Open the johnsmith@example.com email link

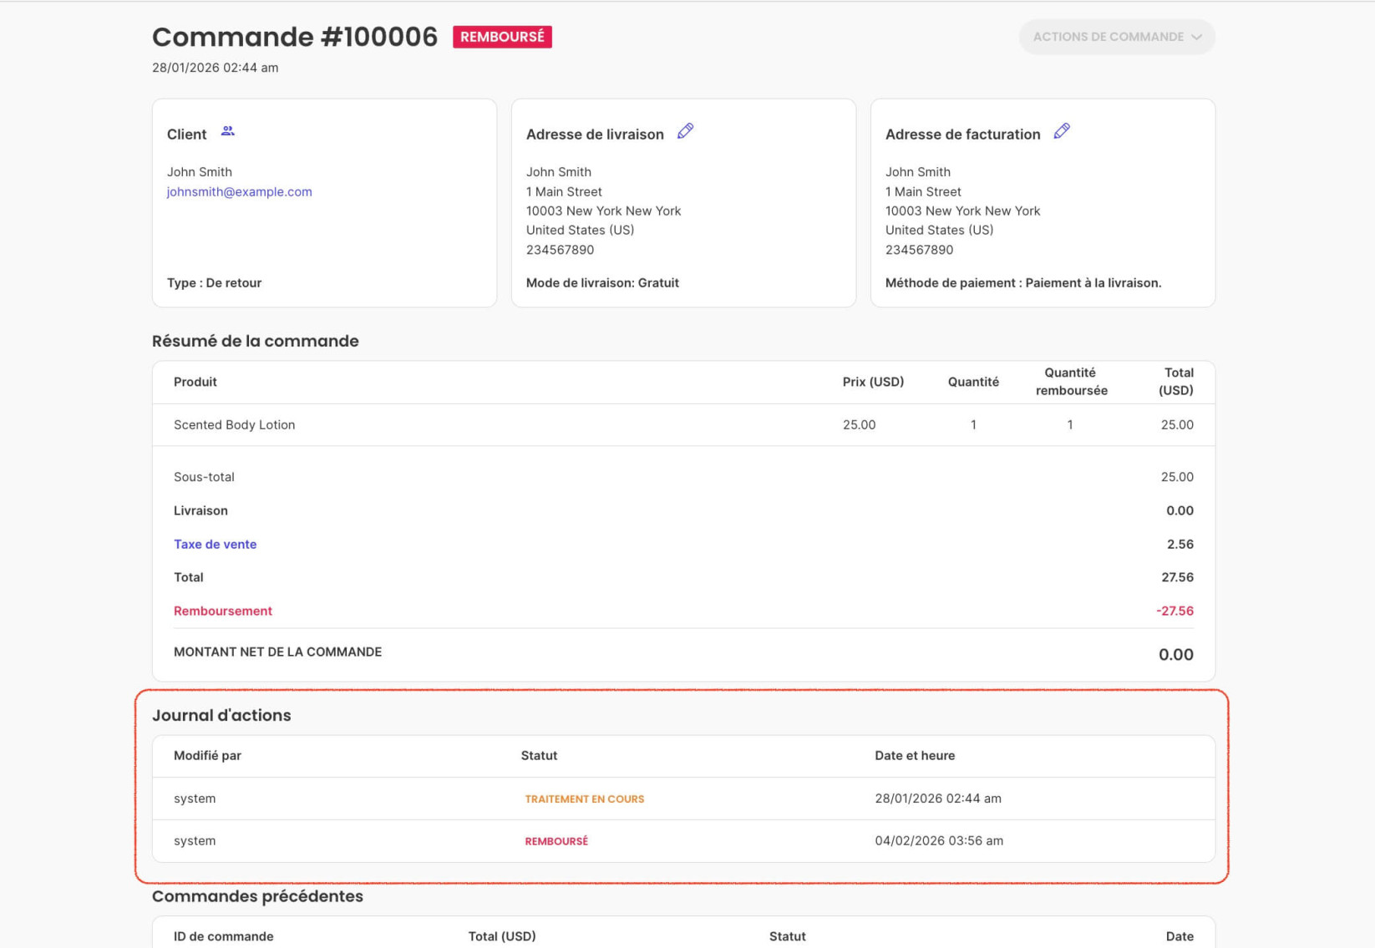coord(239,191)
